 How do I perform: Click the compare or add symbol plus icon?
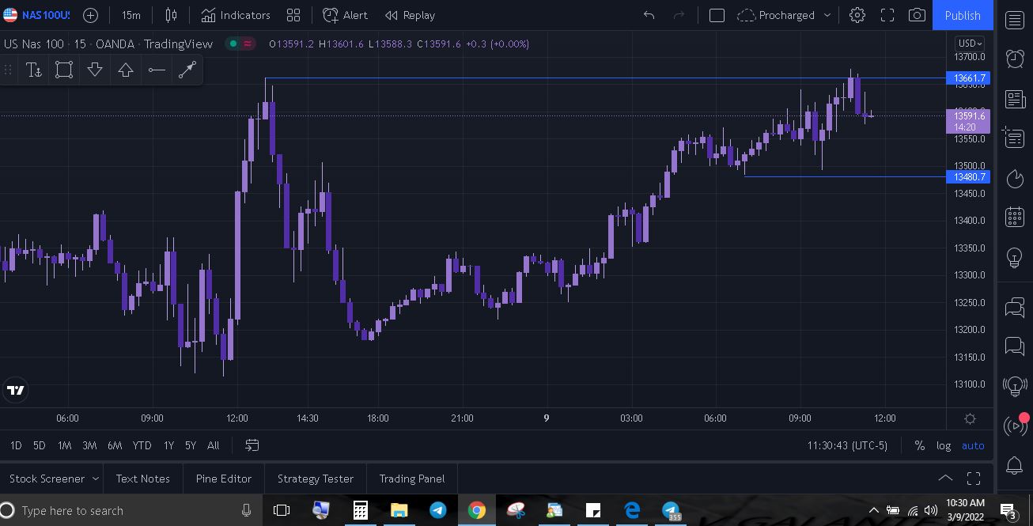[91, 15]
